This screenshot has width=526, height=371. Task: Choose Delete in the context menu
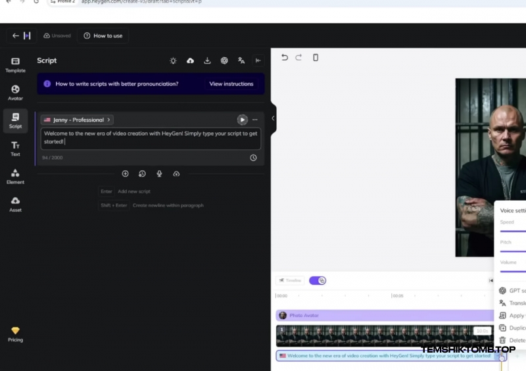pos(513,340)
